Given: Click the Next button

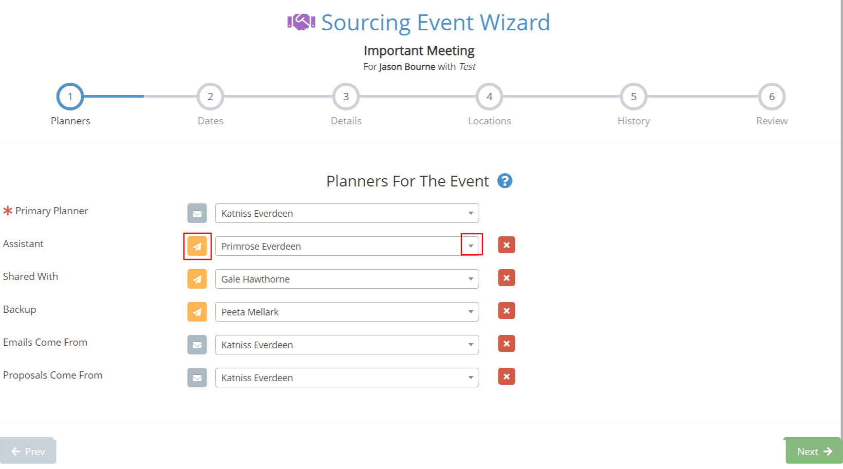Looking at the screenshot, I should click(x=813, y=451).
